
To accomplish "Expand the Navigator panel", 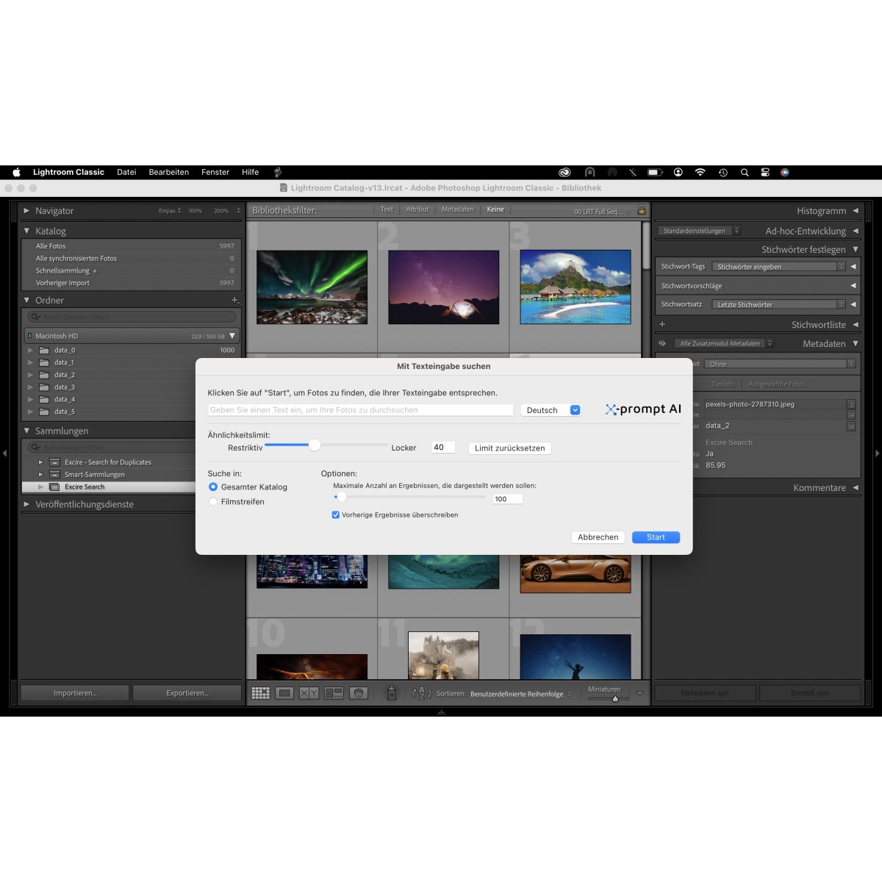I will 27,210.
